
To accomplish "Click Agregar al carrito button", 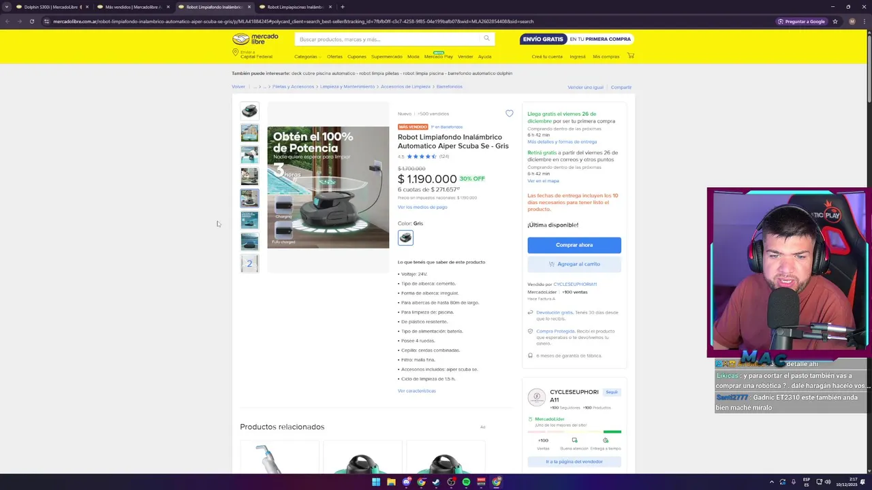I will coord(574,264).
